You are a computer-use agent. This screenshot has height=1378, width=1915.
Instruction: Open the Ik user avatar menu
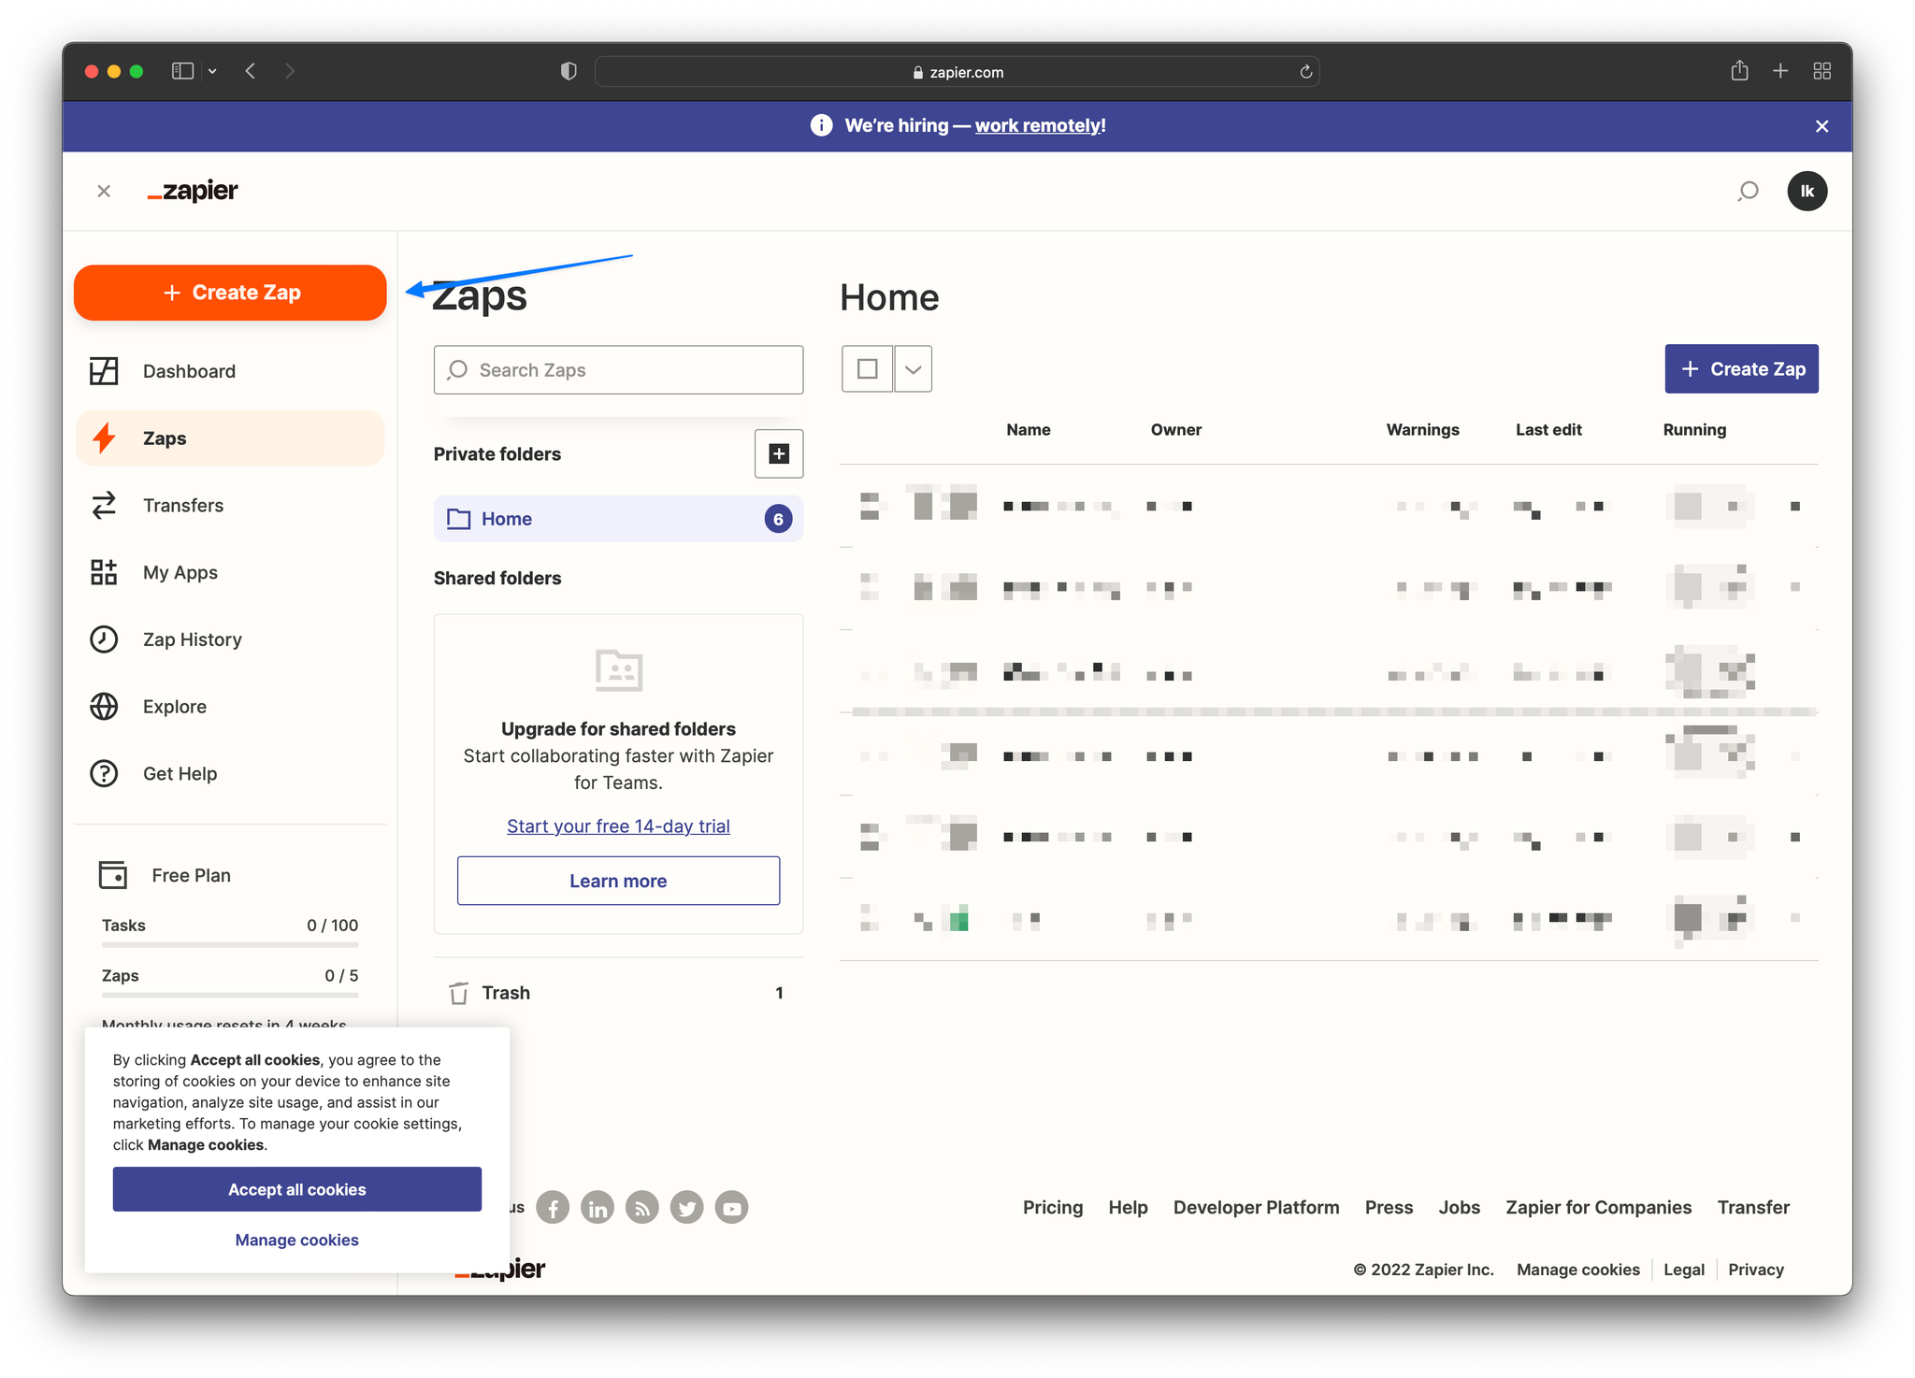(1807, 191)
